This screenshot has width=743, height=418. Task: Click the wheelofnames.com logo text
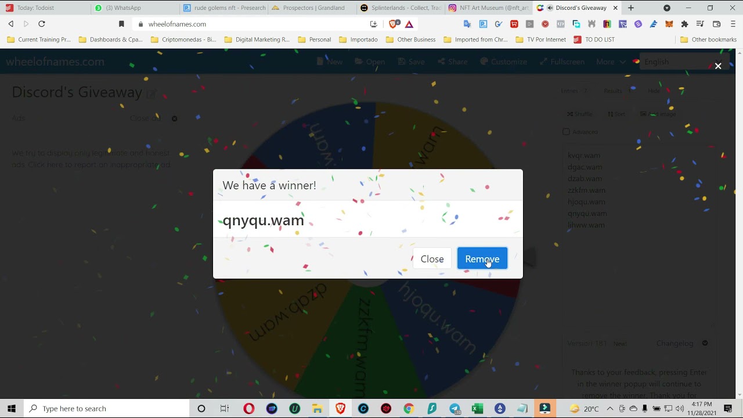[55, 62]
